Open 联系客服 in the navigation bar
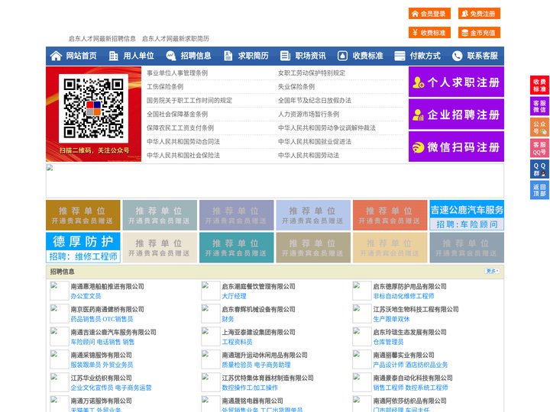This screenshot has width=550, height=412. pyautogui.click(x=482, y=56)
